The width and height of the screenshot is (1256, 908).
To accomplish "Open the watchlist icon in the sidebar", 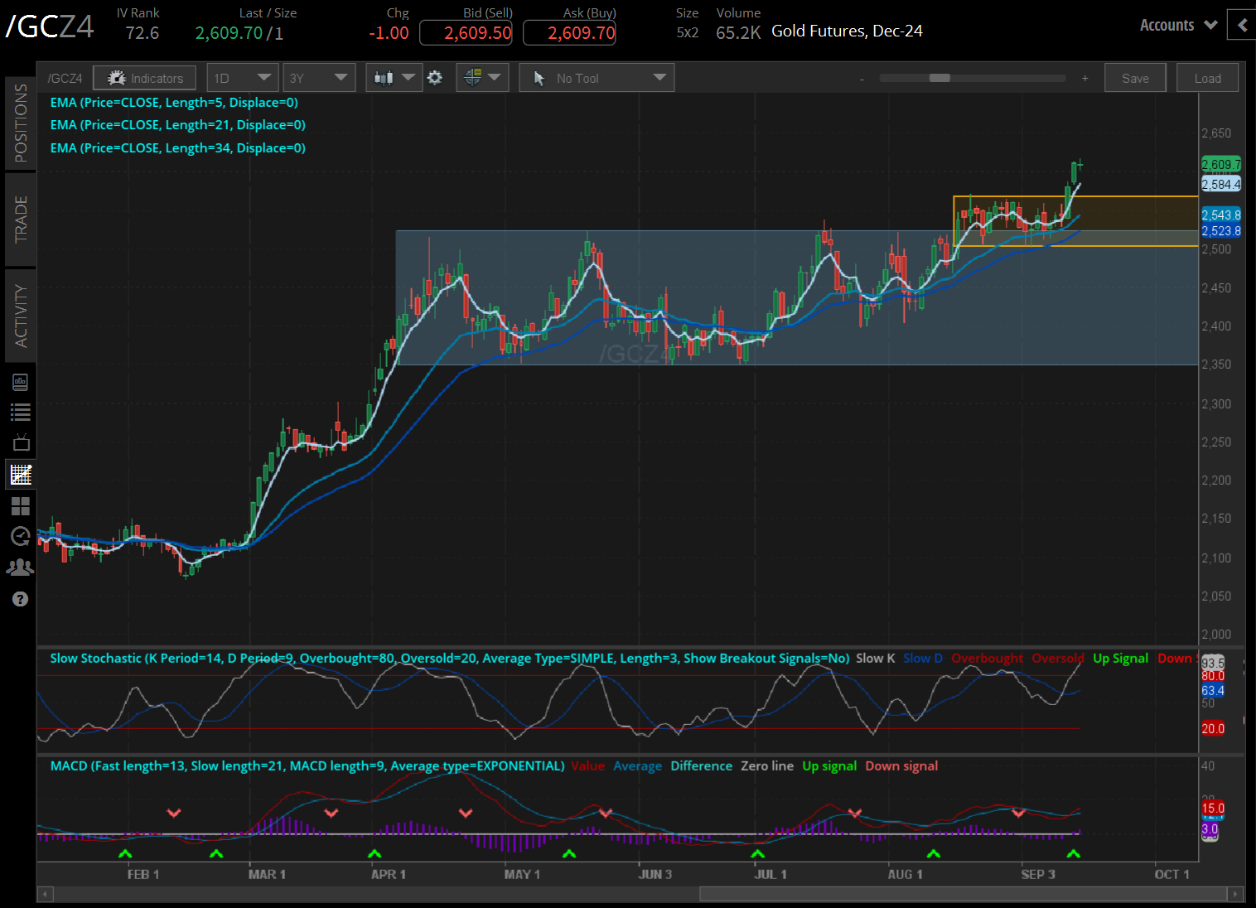I will coord(21,412).
